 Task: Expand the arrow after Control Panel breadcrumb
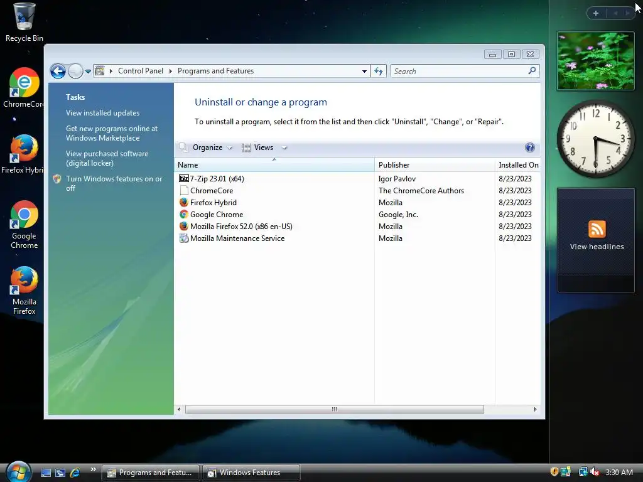(171, 72)
